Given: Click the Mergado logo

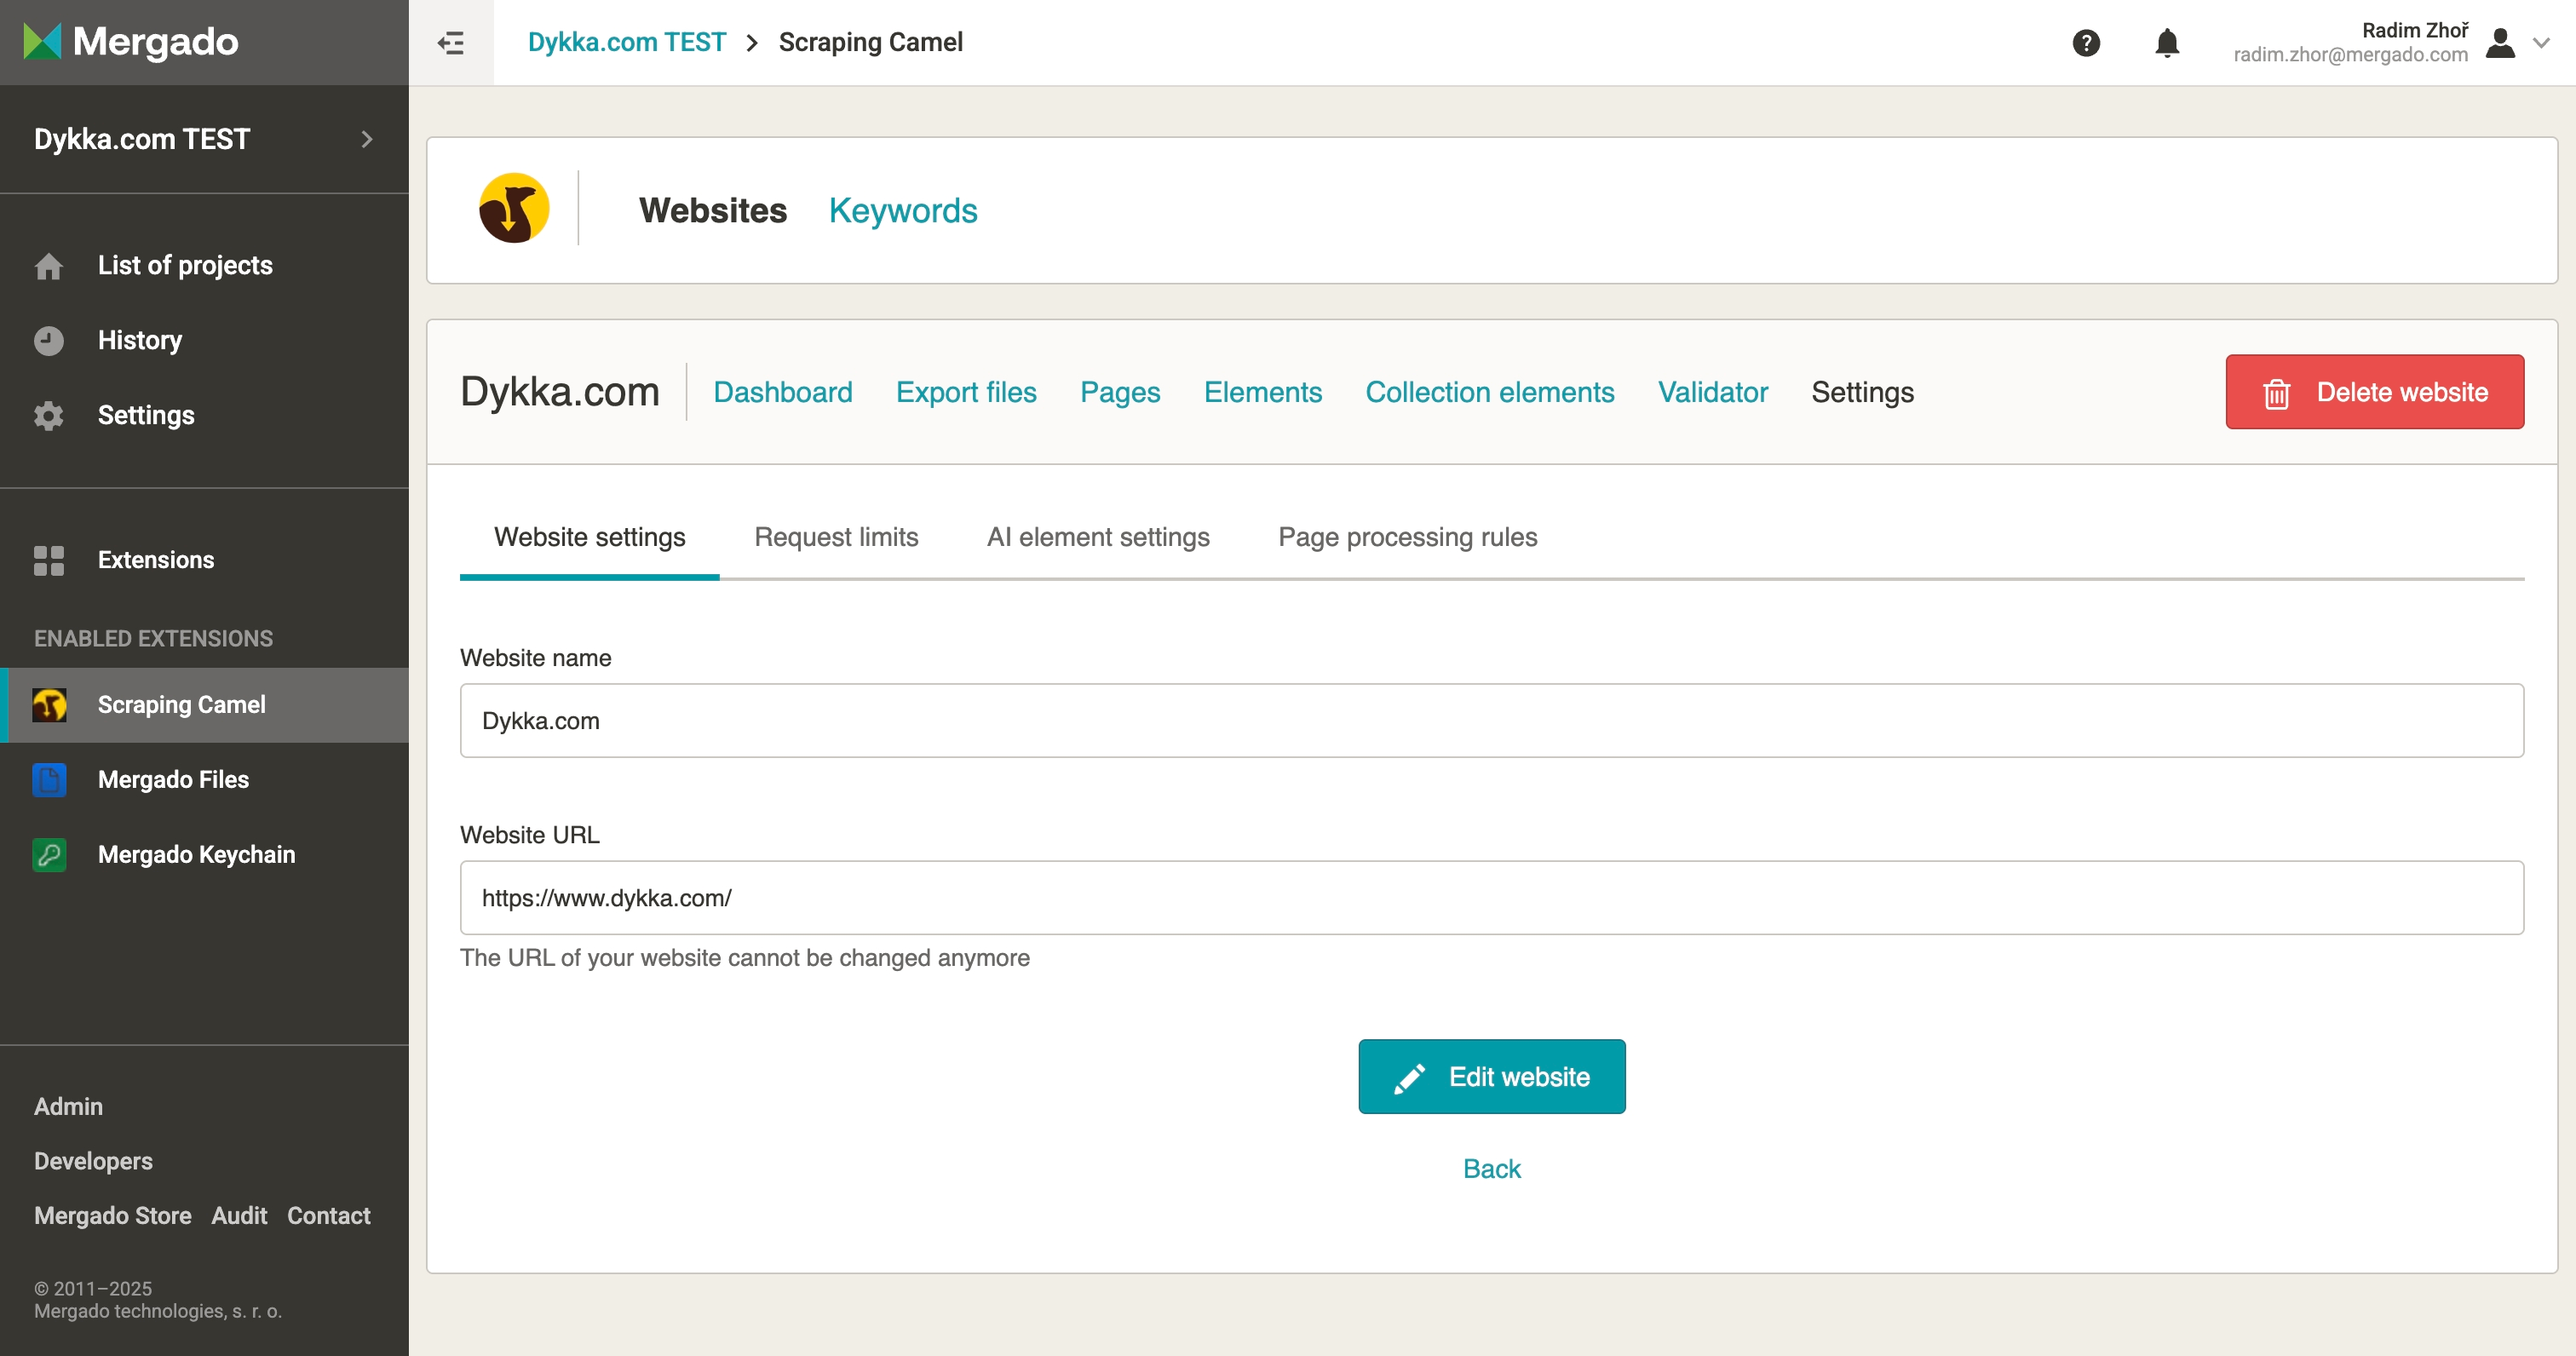Looking at the screenshot, I should [132, 42].
